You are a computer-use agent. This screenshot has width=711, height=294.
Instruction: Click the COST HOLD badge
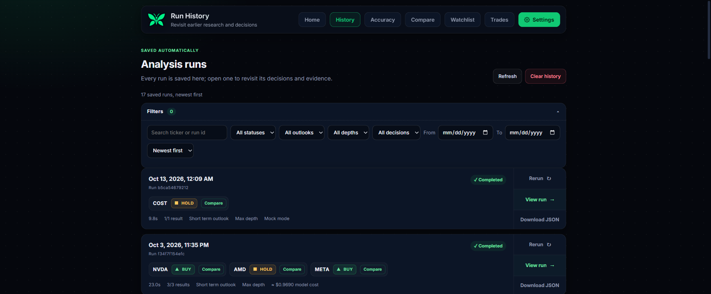[184, 203]
